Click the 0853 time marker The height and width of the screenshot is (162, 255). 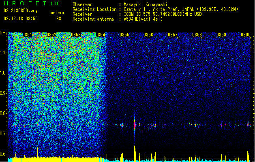[76, 35]
